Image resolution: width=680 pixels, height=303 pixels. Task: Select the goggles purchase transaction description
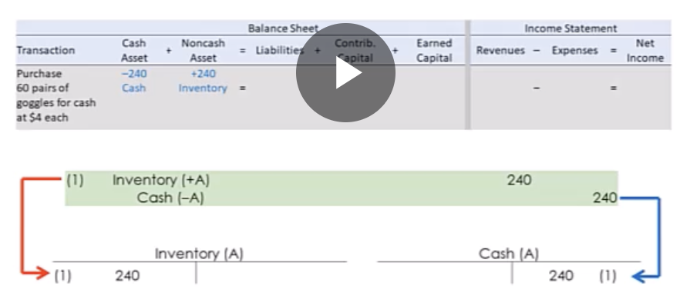(x=56, y=95)
